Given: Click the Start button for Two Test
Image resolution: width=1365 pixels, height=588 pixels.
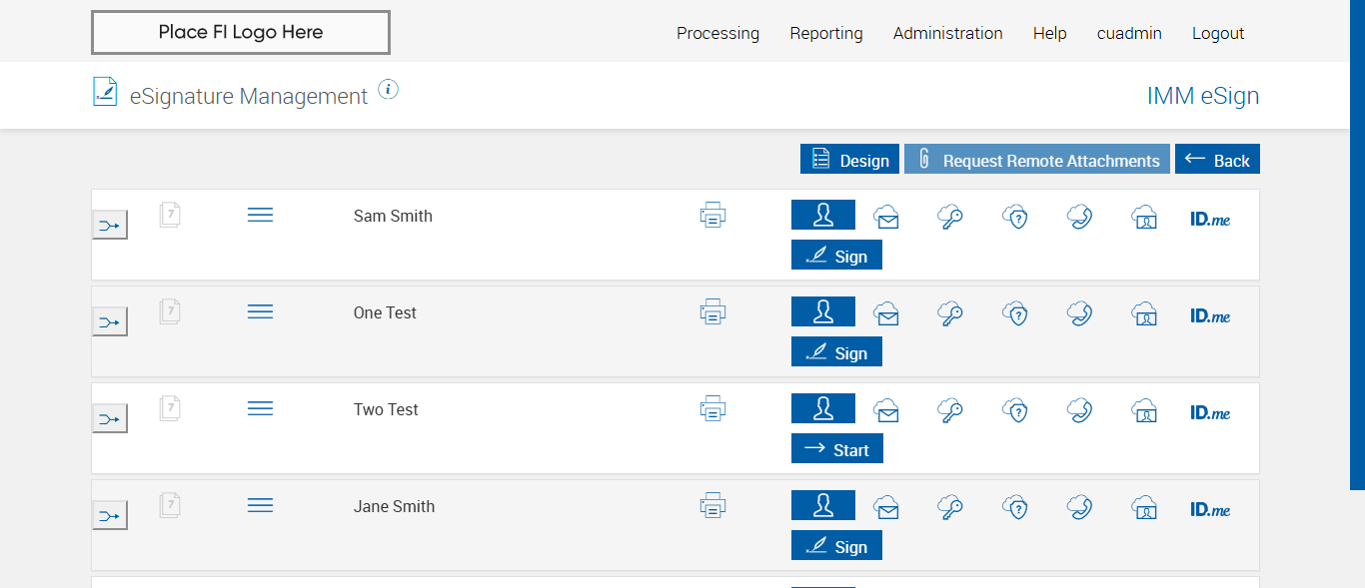Looking at the screenshot, I should (x=837, y=449).
